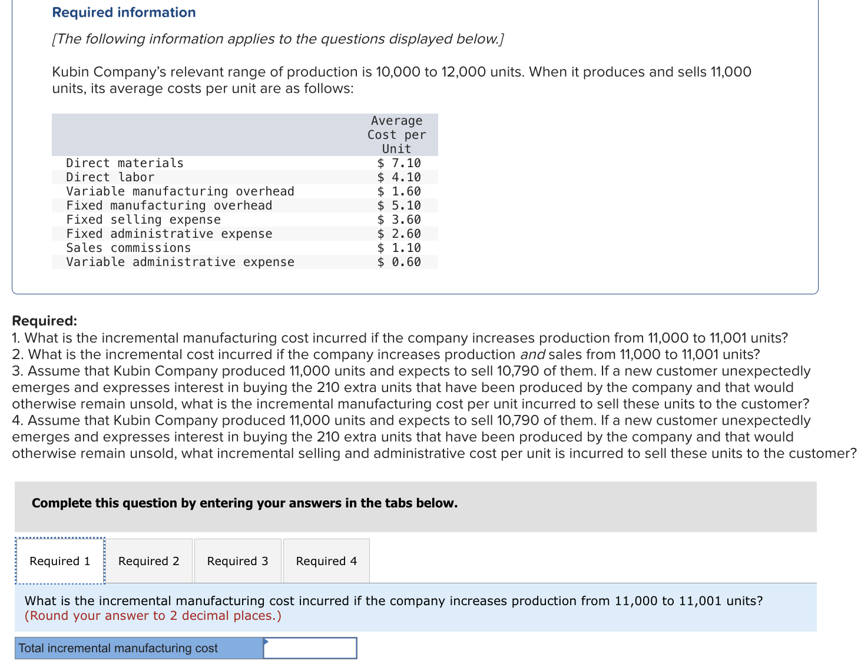Click the $ 1.60 cost value
The image size is (861, 664).
click(x=399, y=191)
